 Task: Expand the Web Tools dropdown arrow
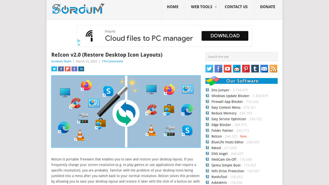(x=216, y=7)
